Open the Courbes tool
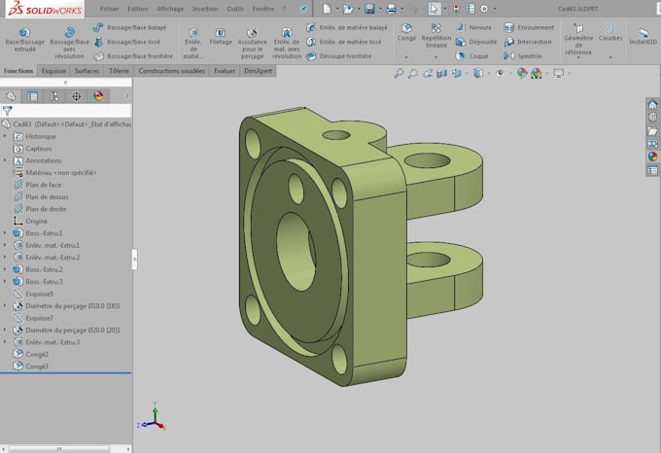 click(610, 32)
